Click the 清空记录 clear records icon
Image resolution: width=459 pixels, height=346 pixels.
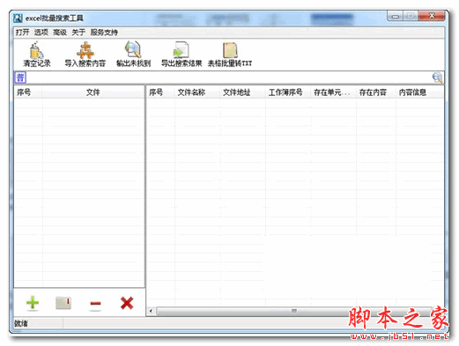(x=37, y=50)
